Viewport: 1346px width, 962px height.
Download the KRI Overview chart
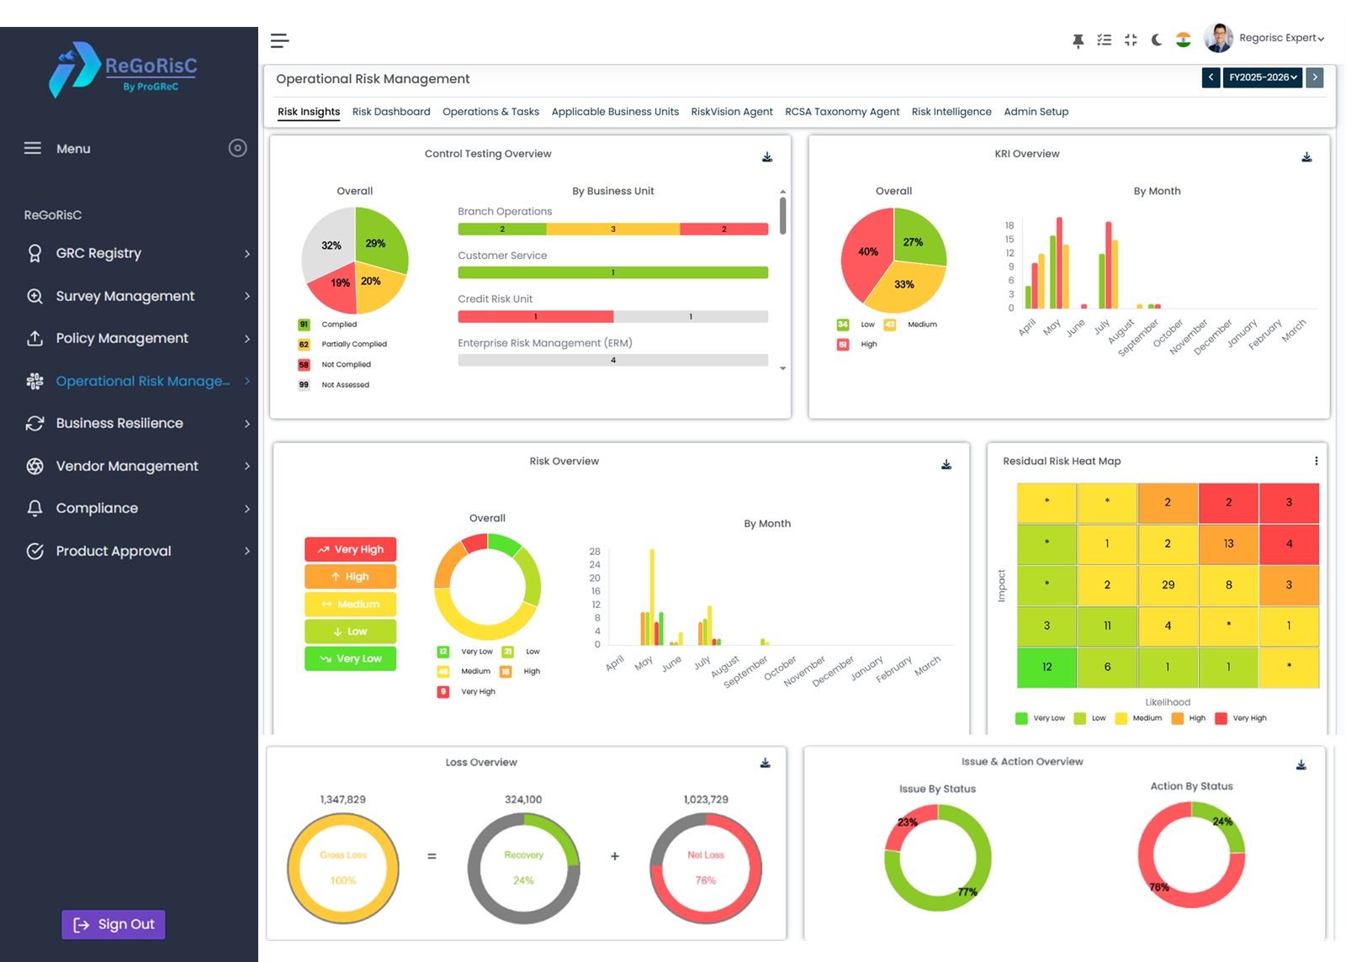pos(1306,157)
